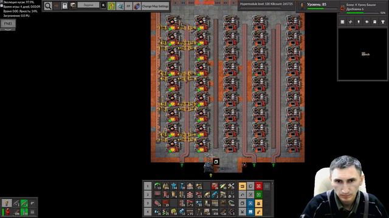
Task: Click the four-point star icon above minimap
Action: coord(350,22)
